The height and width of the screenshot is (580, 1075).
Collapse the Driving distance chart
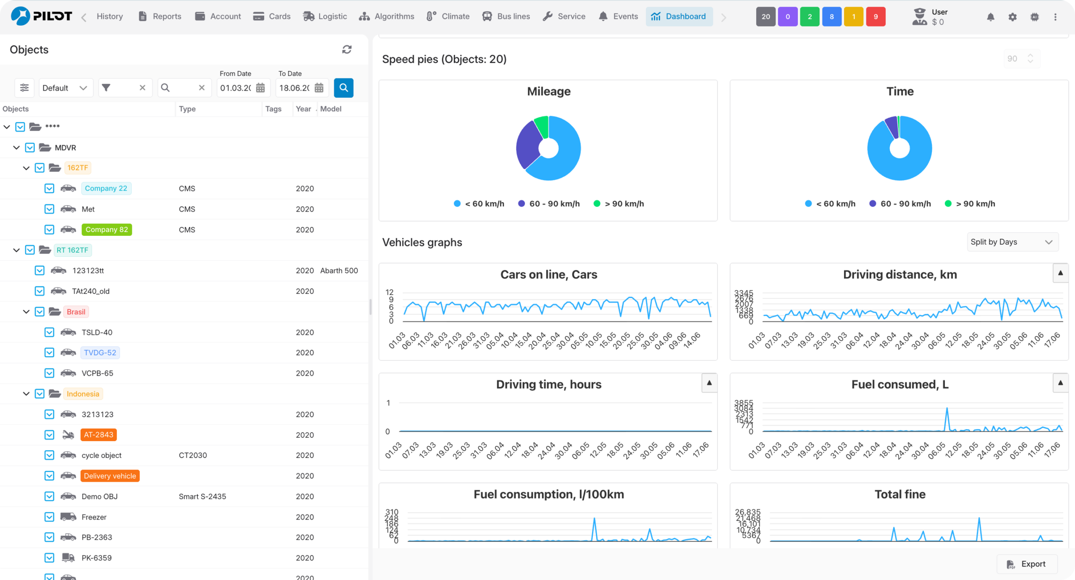[1061, 273]
